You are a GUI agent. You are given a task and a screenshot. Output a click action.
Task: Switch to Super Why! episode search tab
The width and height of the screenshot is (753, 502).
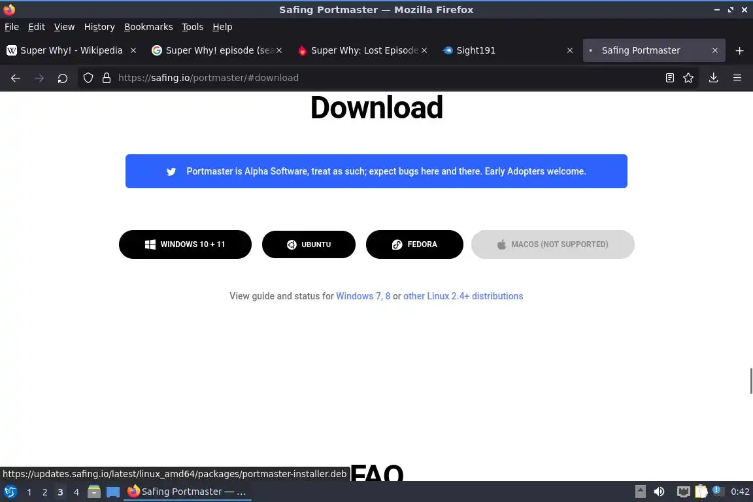[217, 50]
